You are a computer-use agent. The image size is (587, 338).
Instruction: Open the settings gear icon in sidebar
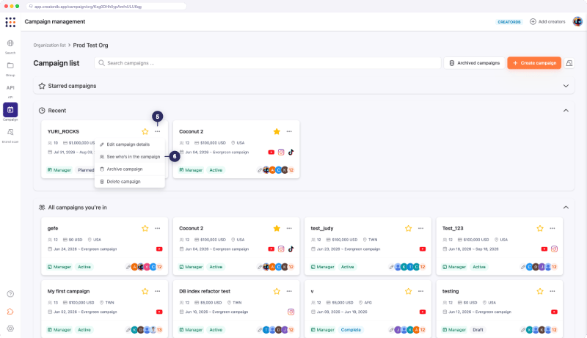pos(10,328)
